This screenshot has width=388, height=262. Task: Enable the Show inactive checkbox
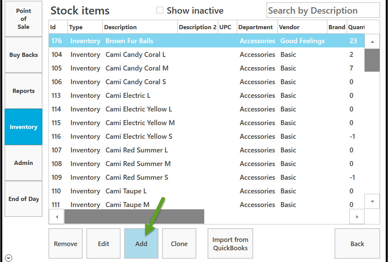click(x=160, y=10)
